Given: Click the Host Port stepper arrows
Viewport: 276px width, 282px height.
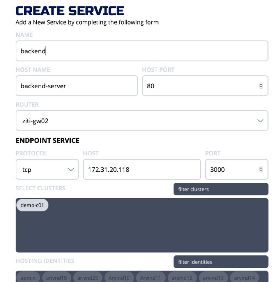Looking at the screenshot, I should [x=261, y=86].
